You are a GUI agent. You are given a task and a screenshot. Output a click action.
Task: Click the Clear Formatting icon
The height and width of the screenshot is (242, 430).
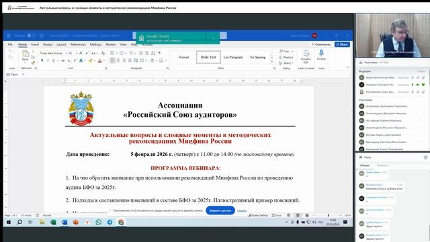click(103, 53)
